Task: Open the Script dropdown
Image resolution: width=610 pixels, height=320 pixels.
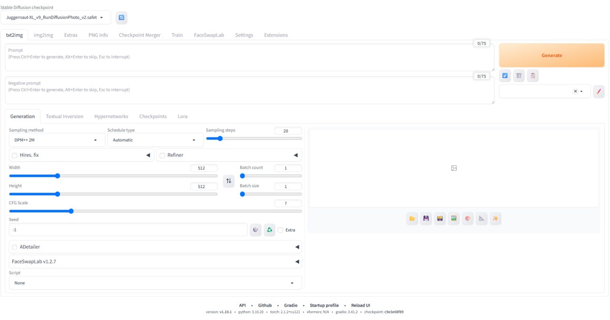Action: [155, 283]
